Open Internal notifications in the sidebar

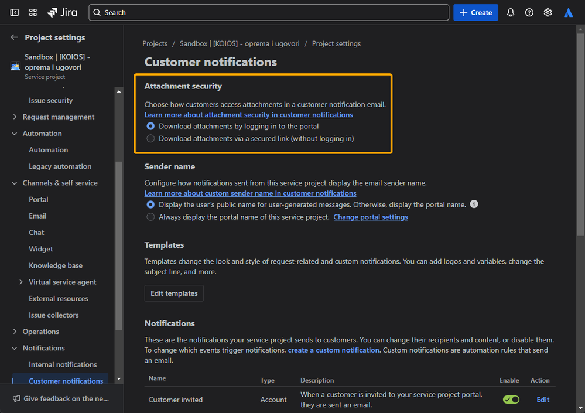point(63,365)
